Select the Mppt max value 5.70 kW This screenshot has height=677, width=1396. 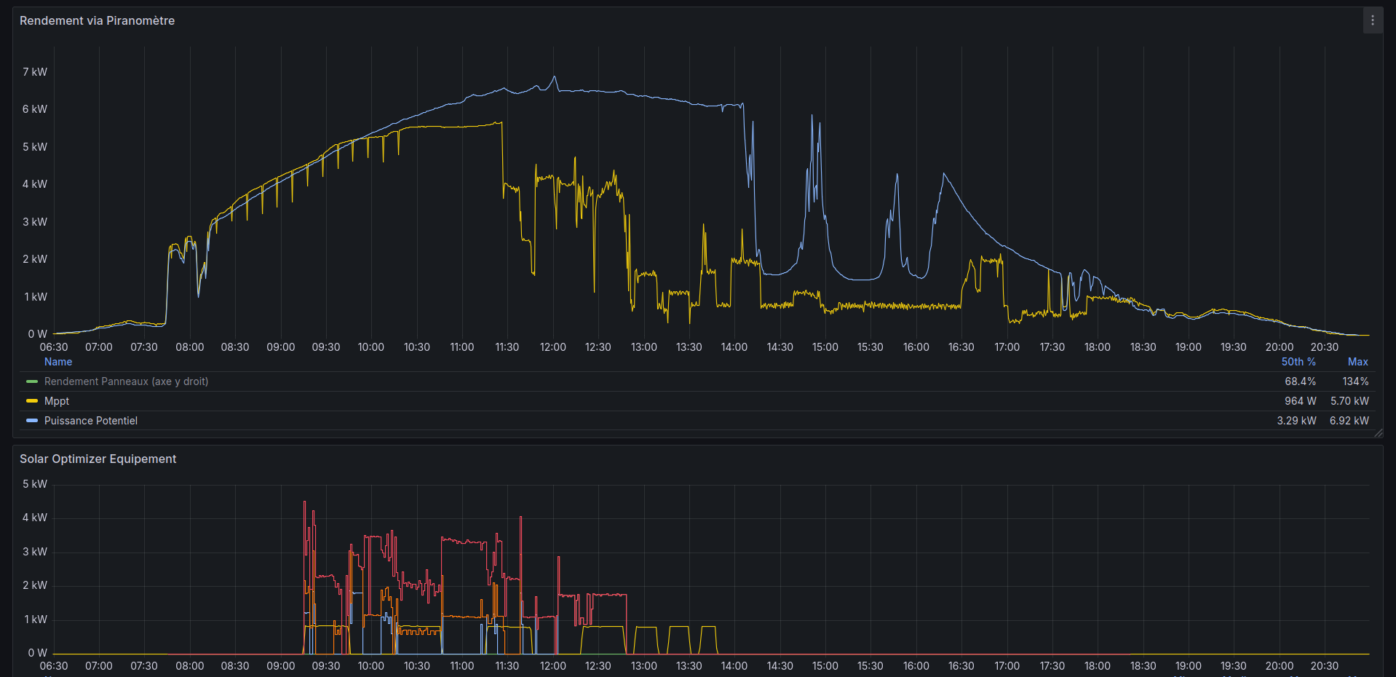point(1349,401)
